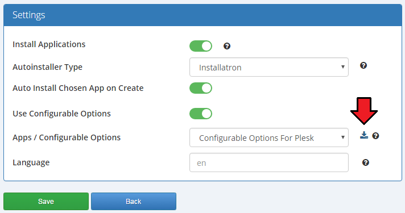Turn off Use Configurable Options switch
Screen dimensions: 405x213
tap(201, 114)
